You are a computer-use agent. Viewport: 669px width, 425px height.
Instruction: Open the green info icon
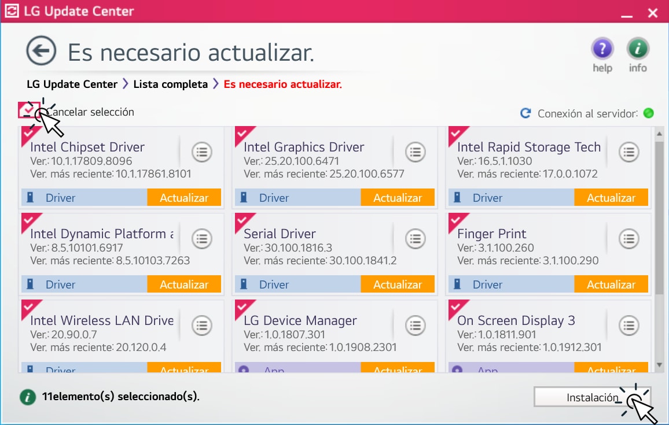click(x=638, y=48)
